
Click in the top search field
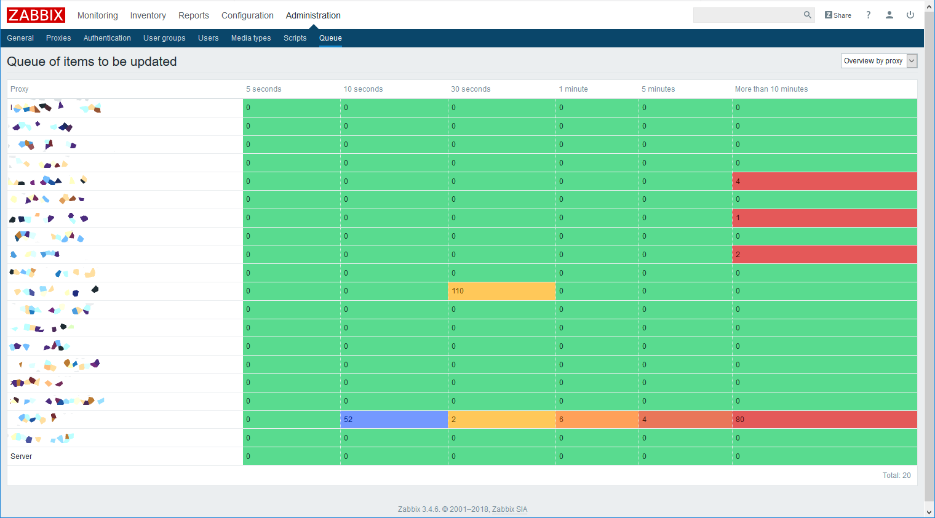click(x=747, y=15)
